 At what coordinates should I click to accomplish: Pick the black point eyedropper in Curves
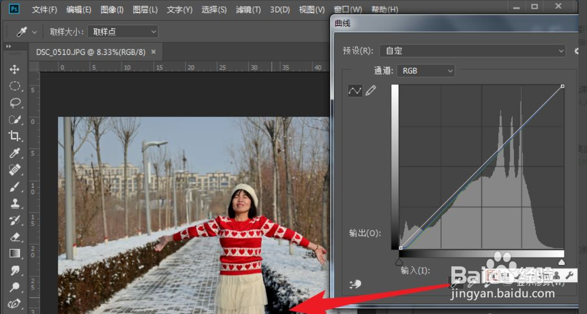point(455,284)
